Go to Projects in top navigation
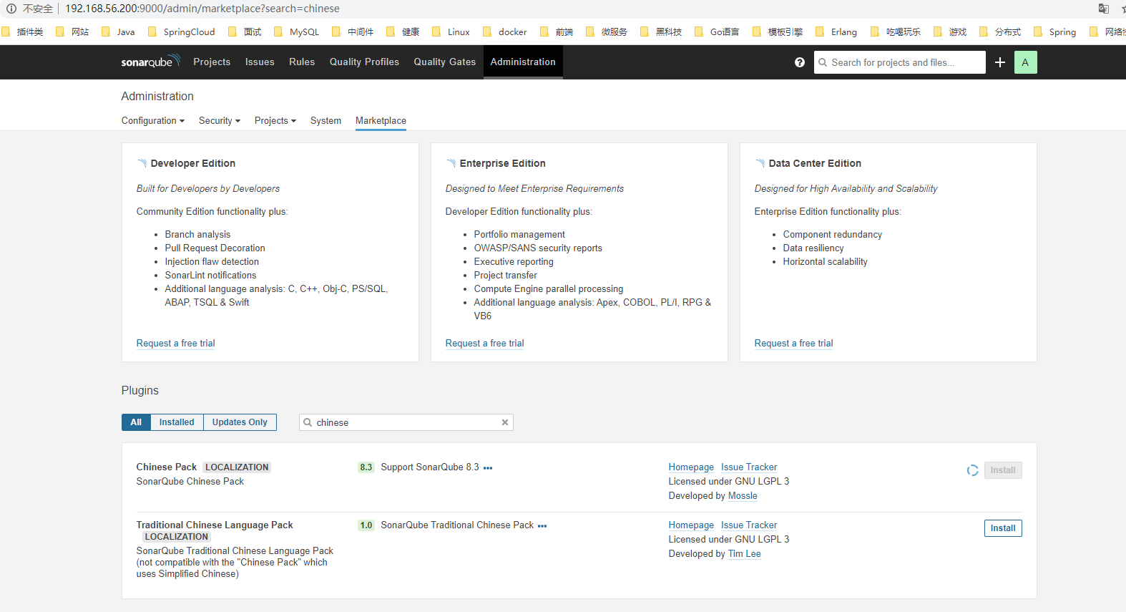The image size is (1126, 612). [212, 62]
